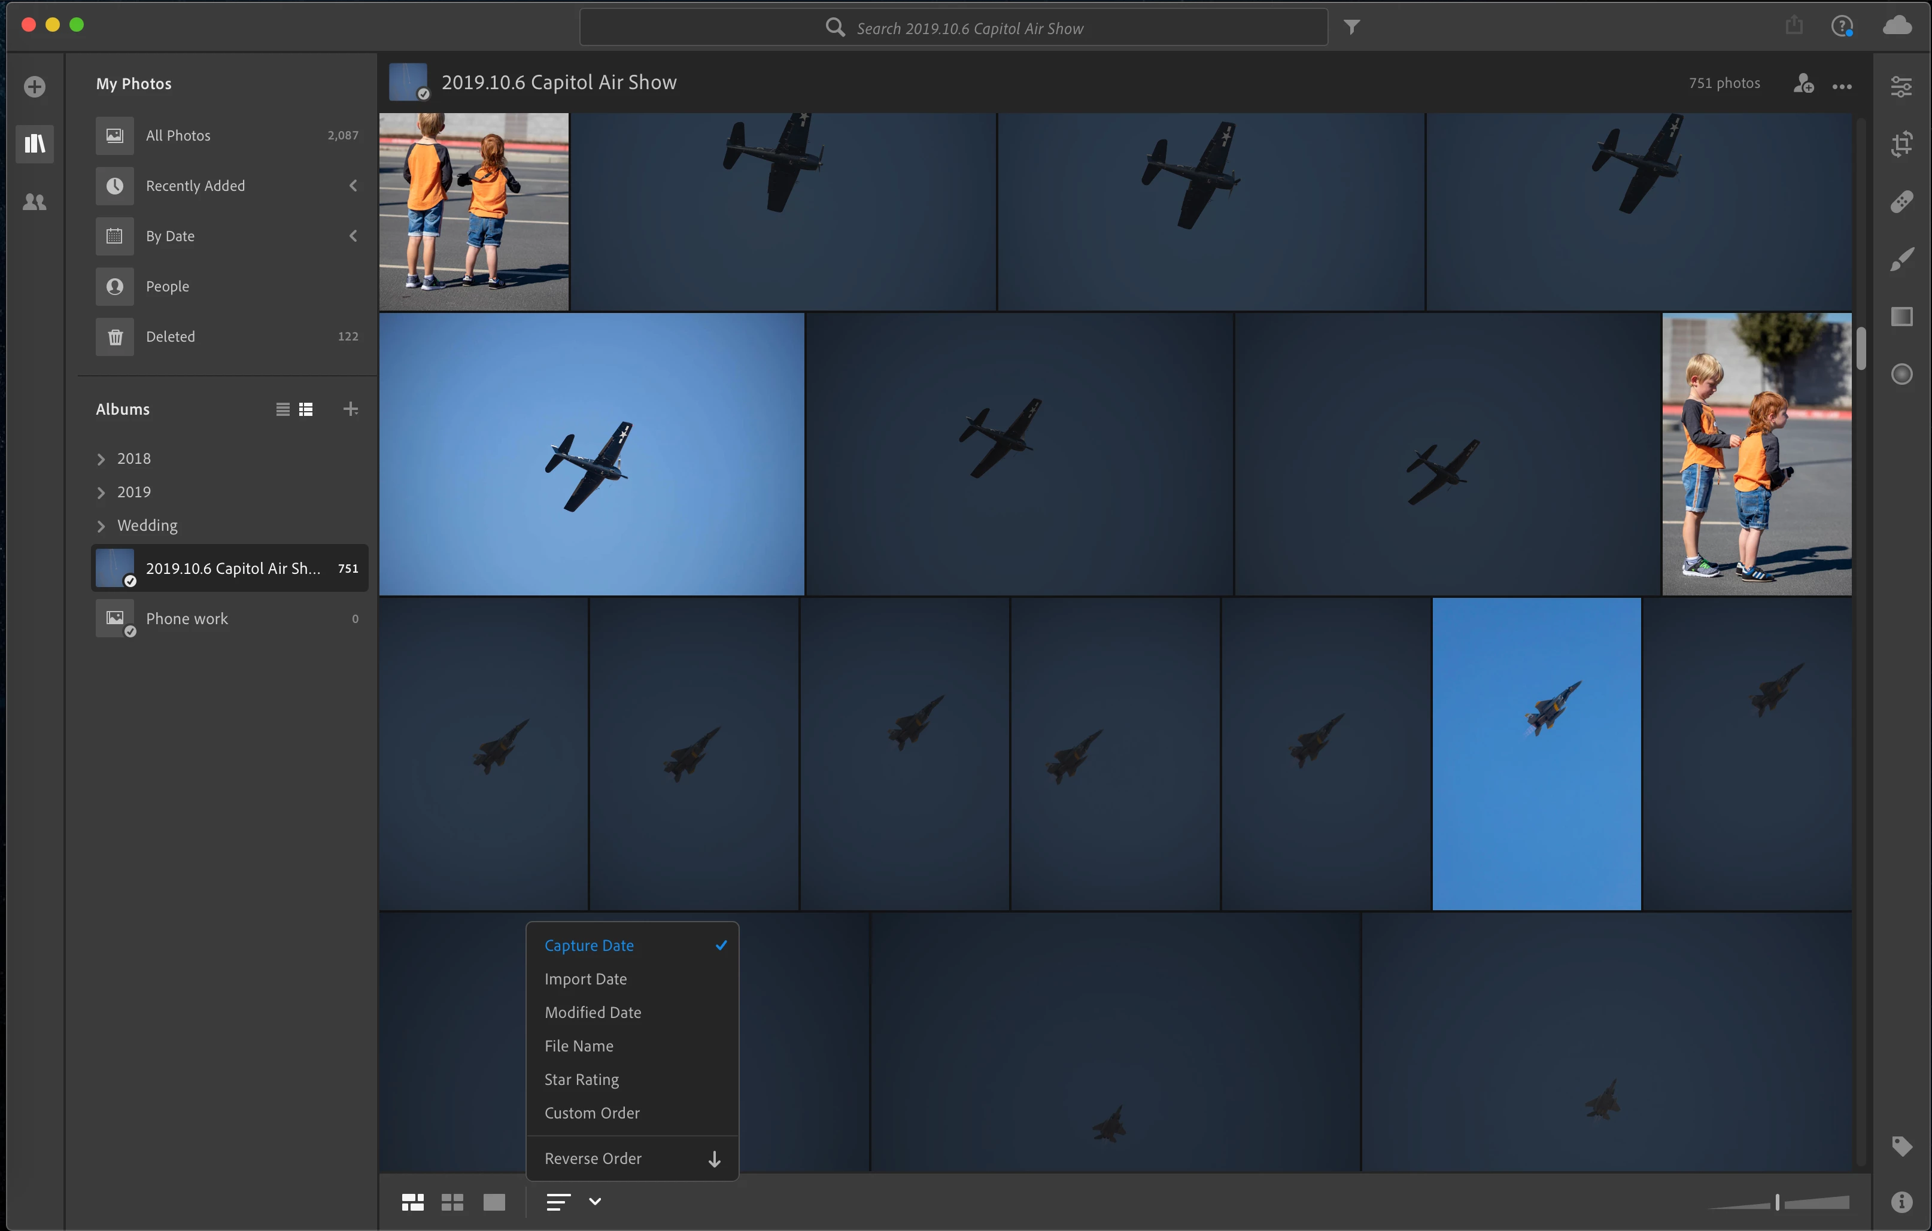Viewport: 1932px width, 1231px height.
Task: Select the Radial Gradient tool
Action: [x=1901, y=374]
